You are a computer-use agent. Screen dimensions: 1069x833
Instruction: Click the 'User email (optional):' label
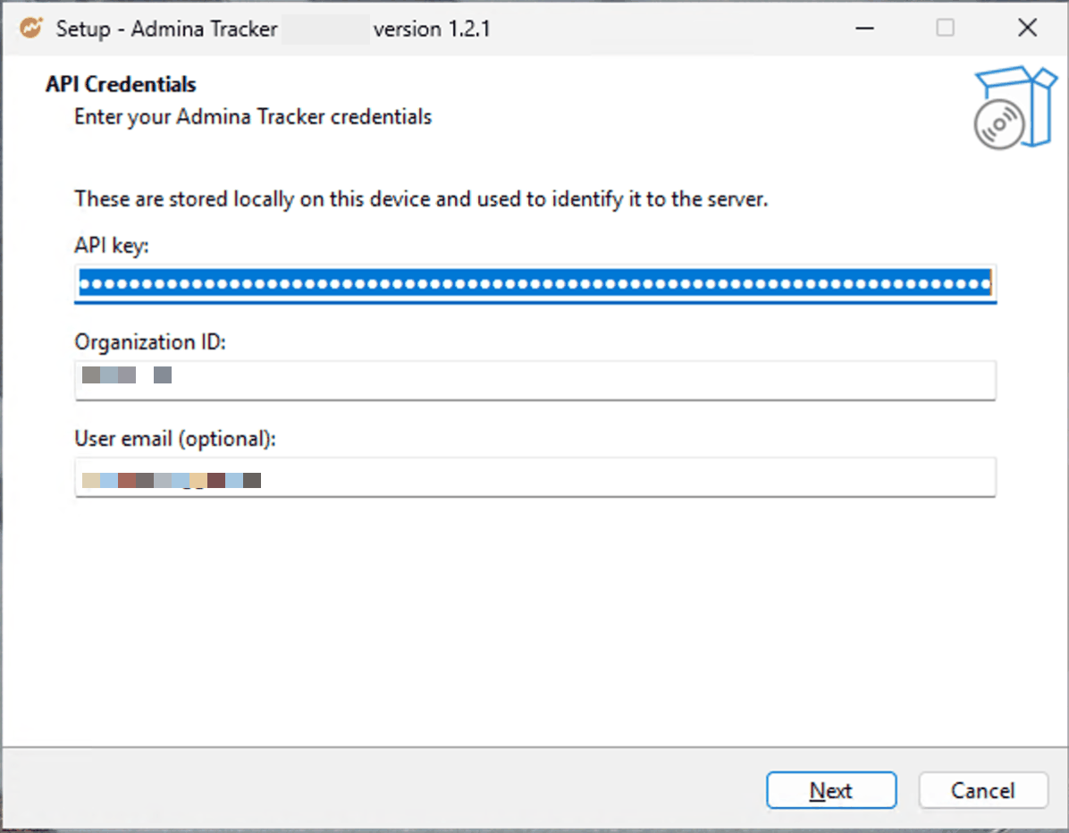175,438
